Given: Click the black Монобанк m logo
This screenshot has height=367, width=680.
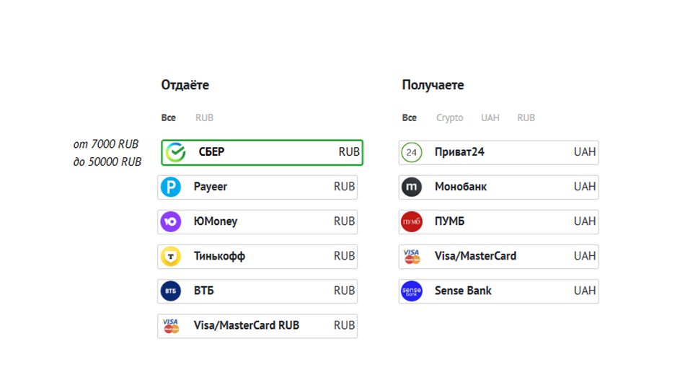Looking at the screenshot, I should pyautogui.click(x=412, y=187).
